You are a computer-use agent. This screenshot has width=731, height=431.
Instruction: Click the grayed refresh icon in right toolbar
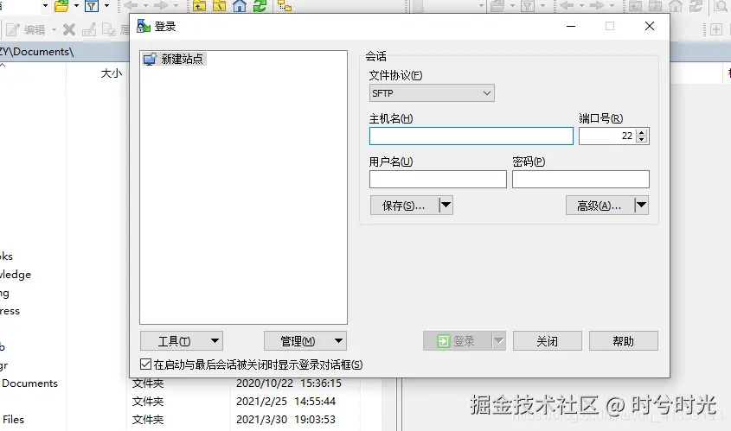click(696, 6)
